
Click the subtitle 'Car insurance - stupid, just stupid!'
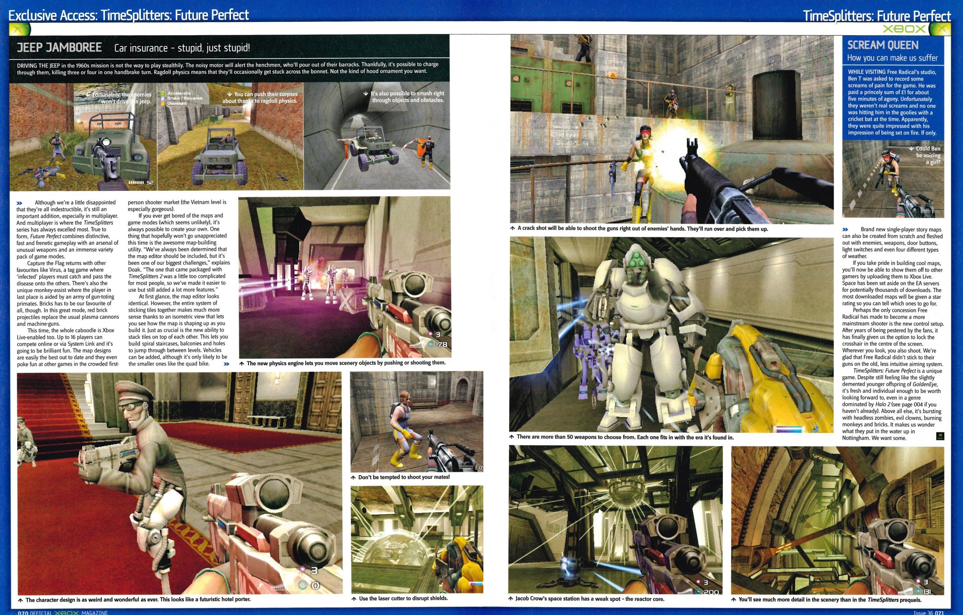click(x=182, y=48)
